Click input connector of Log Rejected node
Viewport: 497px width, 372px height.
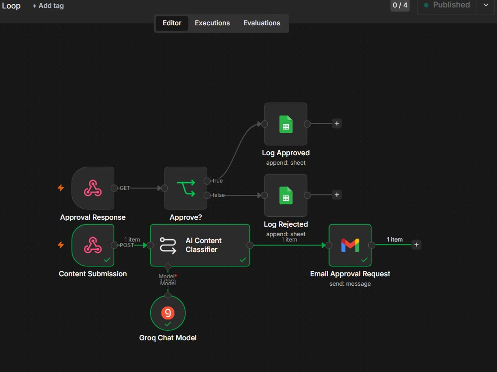pos(265,195)
